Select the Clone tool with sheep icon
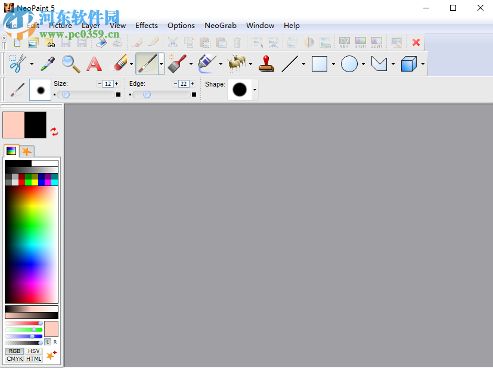Viewport: 493px width, 368px height. (x=235, y=64)
